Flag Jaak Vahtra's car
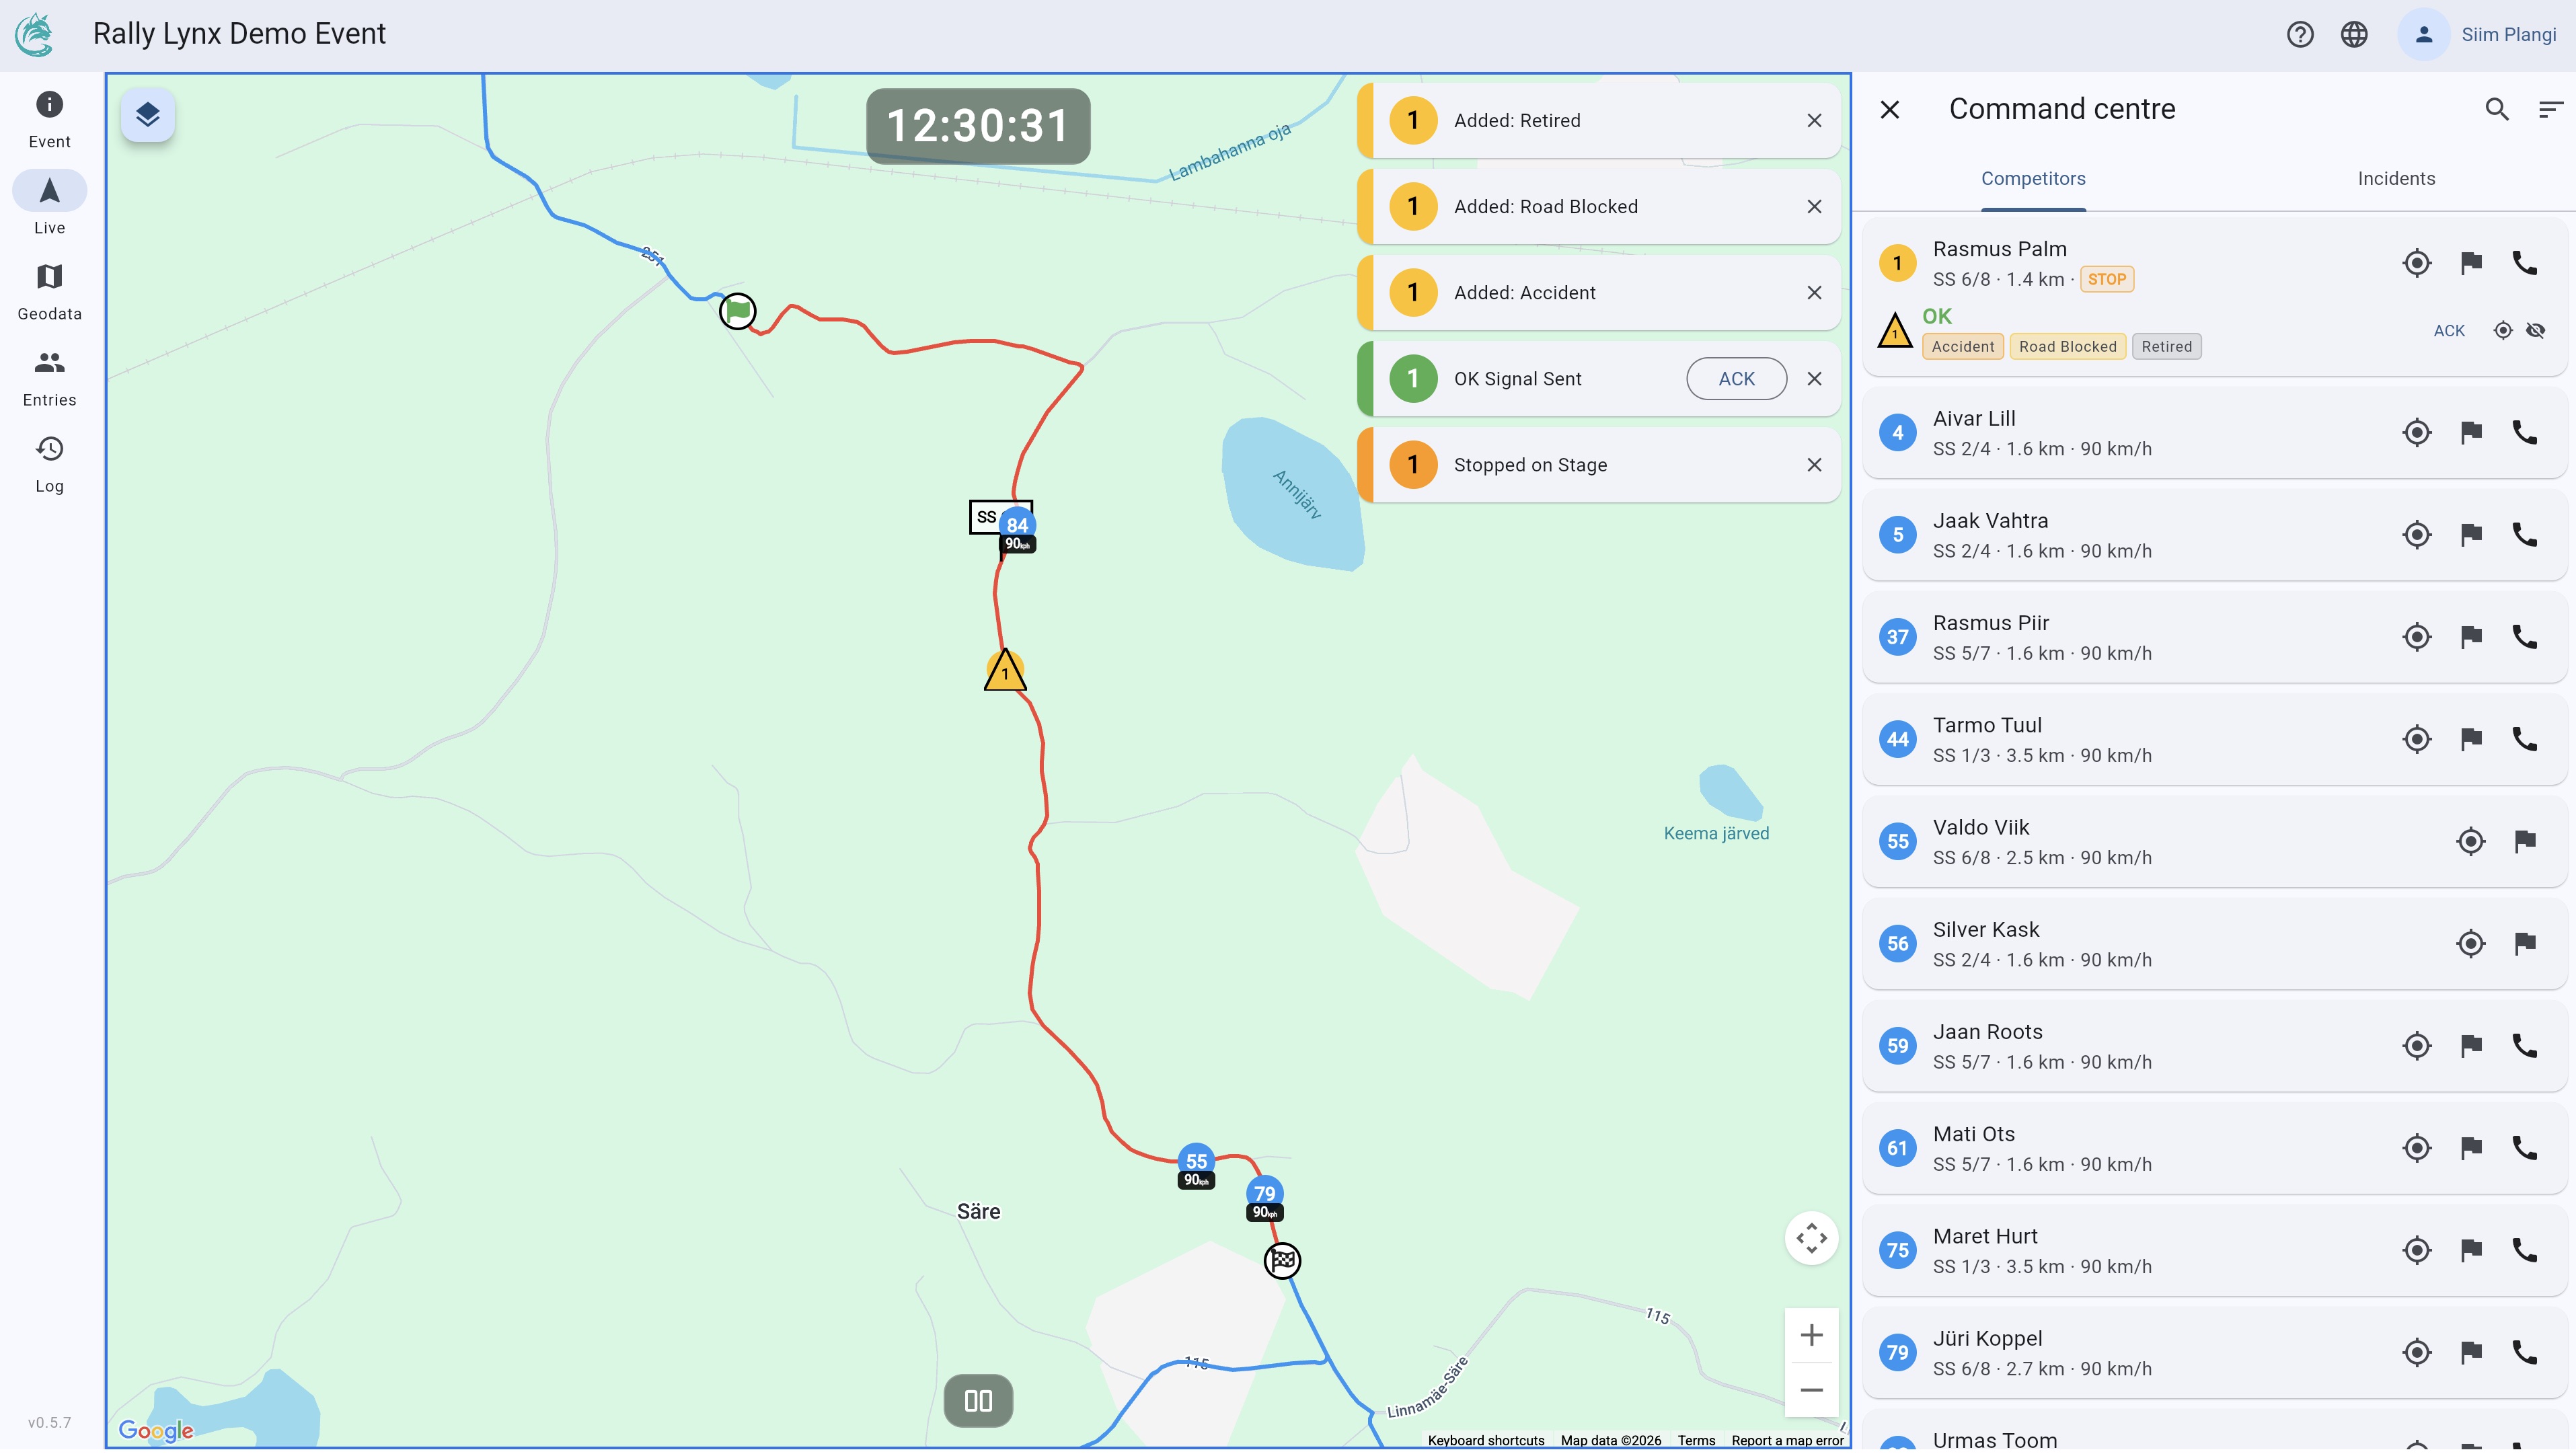2576x1454 pixels. coord(2470,535)
